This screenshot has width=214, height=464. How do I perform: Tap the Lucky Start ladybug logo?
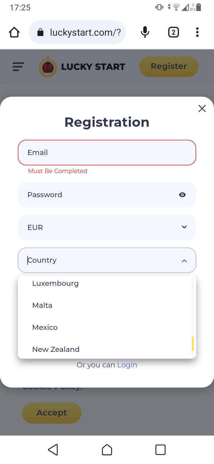[x=48, y=67]
